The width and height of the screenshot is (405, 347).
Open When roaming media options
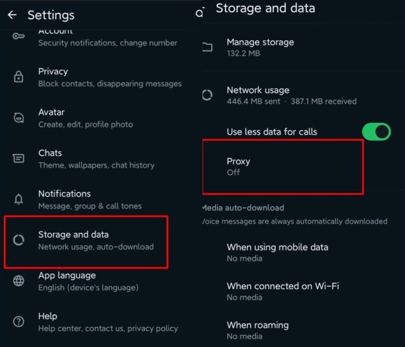257,330
